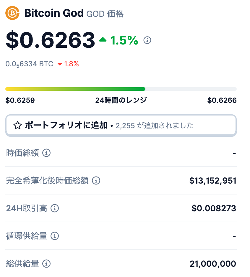
Task: Click the Bitcoin God title text
Action: click(x=54, y=13)
